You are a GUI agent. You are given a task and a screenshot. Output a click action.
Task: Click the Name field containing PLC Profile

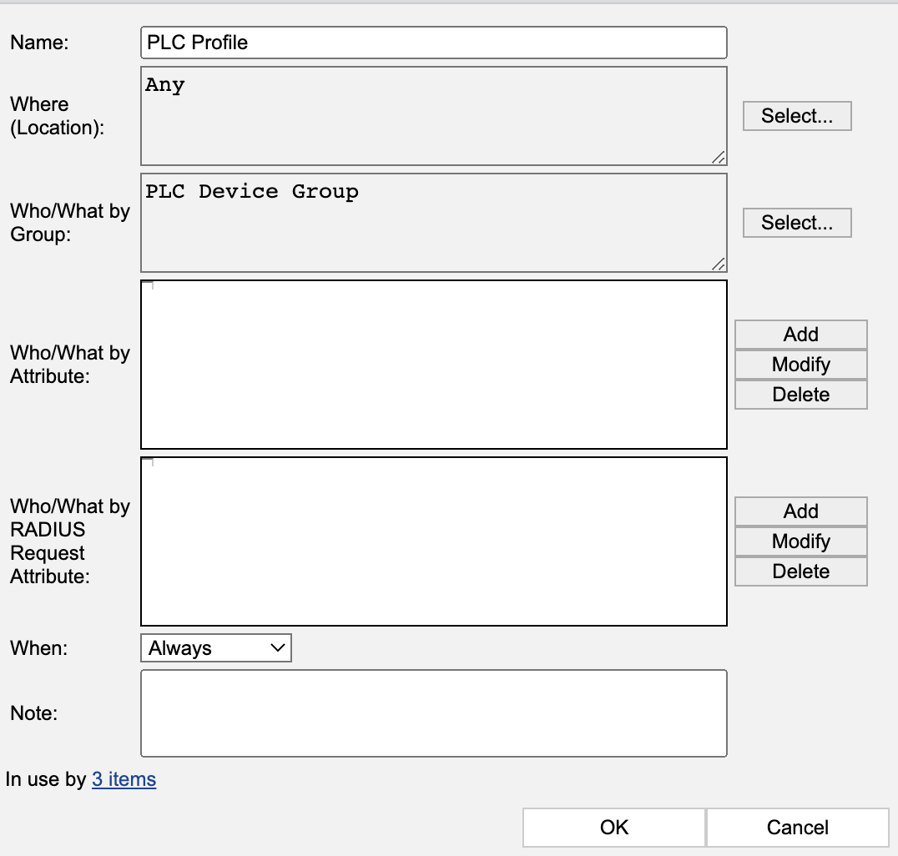434,42
